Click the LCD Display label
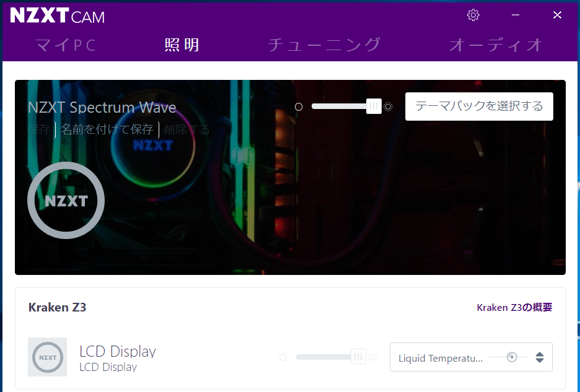 pos(118,351)
